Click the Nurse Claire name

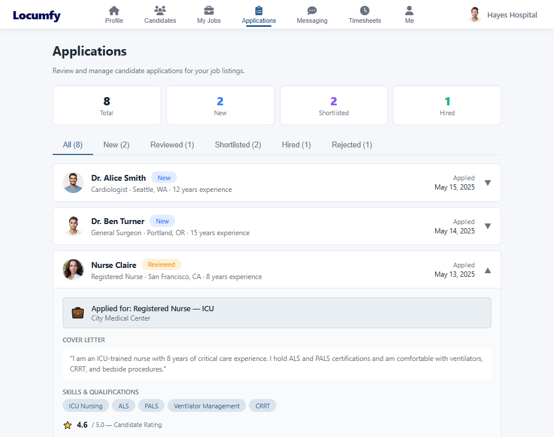click(x=114, y=265)
